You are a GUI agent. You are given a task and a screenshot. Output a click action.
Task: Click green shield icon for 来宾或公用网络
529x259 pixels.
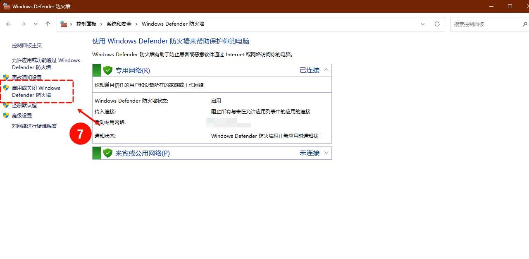[x=108, y=153]
